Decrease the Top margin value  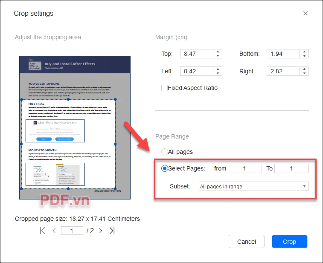218,56
